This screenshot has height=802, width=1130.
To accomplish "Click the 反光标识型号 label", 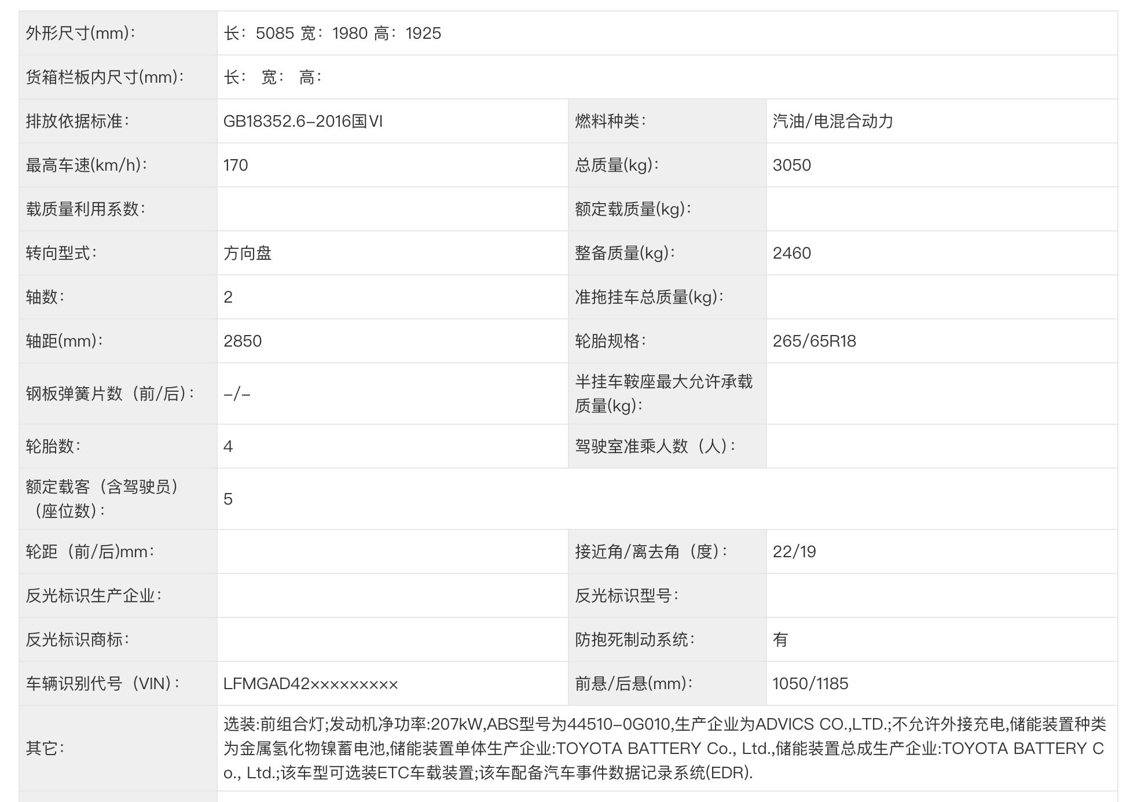I will (x=627, y=595).
